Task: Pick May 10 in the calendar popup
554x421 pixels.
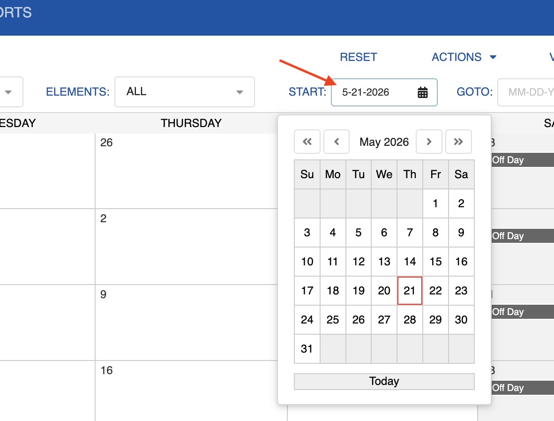Action: point(307,262)
